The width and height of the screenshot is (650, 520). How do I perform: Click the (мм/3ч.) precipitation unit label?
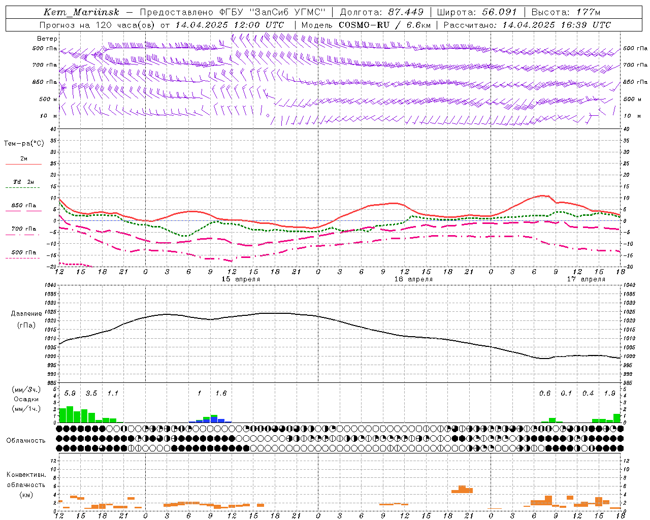tap(26, 389)
